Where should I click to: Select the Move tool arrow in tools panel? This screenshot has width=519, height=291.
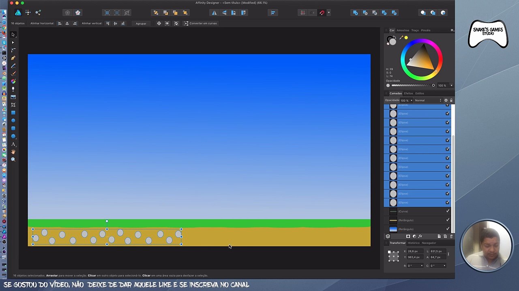(x=13, y=34)
